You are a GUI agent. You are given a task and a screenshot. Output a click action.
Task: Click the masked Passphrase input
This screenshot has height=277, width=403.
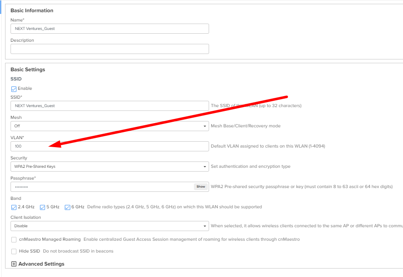tap(101, 187)
